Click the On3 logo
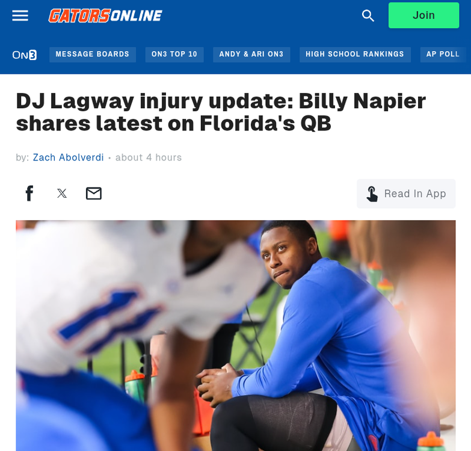The width and height of the screenshot is (471, 451). point(25,55)
